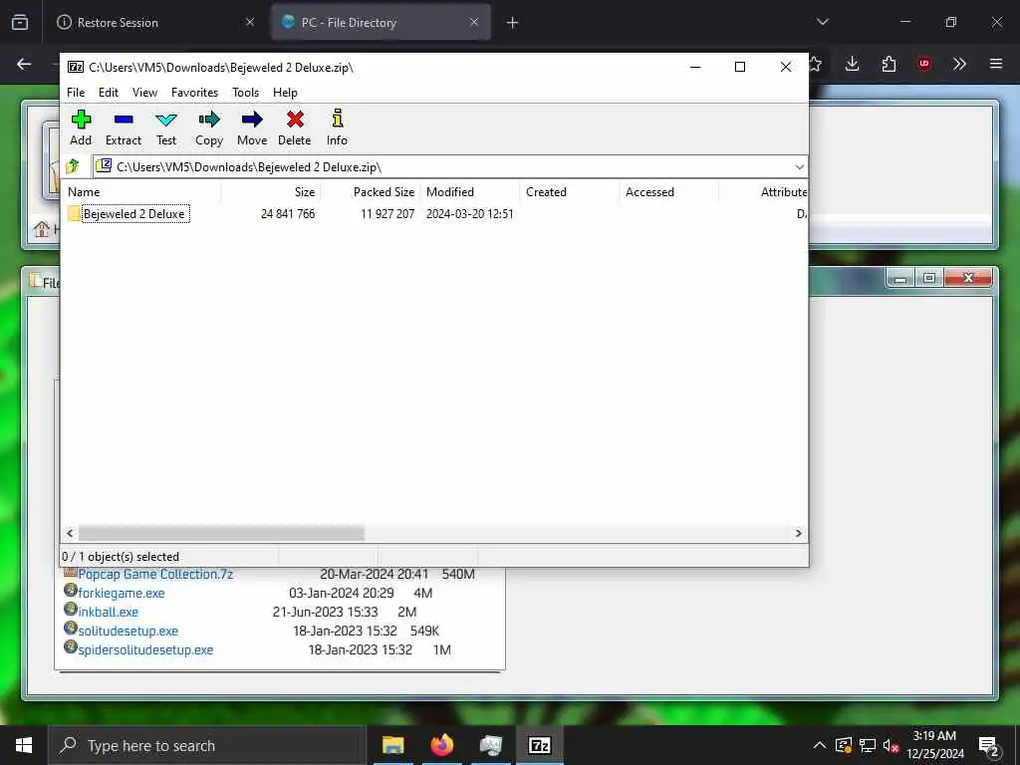This screenshot has width=1020, height=765.
Task: Open the Edit menu
Action: [108, 93]
